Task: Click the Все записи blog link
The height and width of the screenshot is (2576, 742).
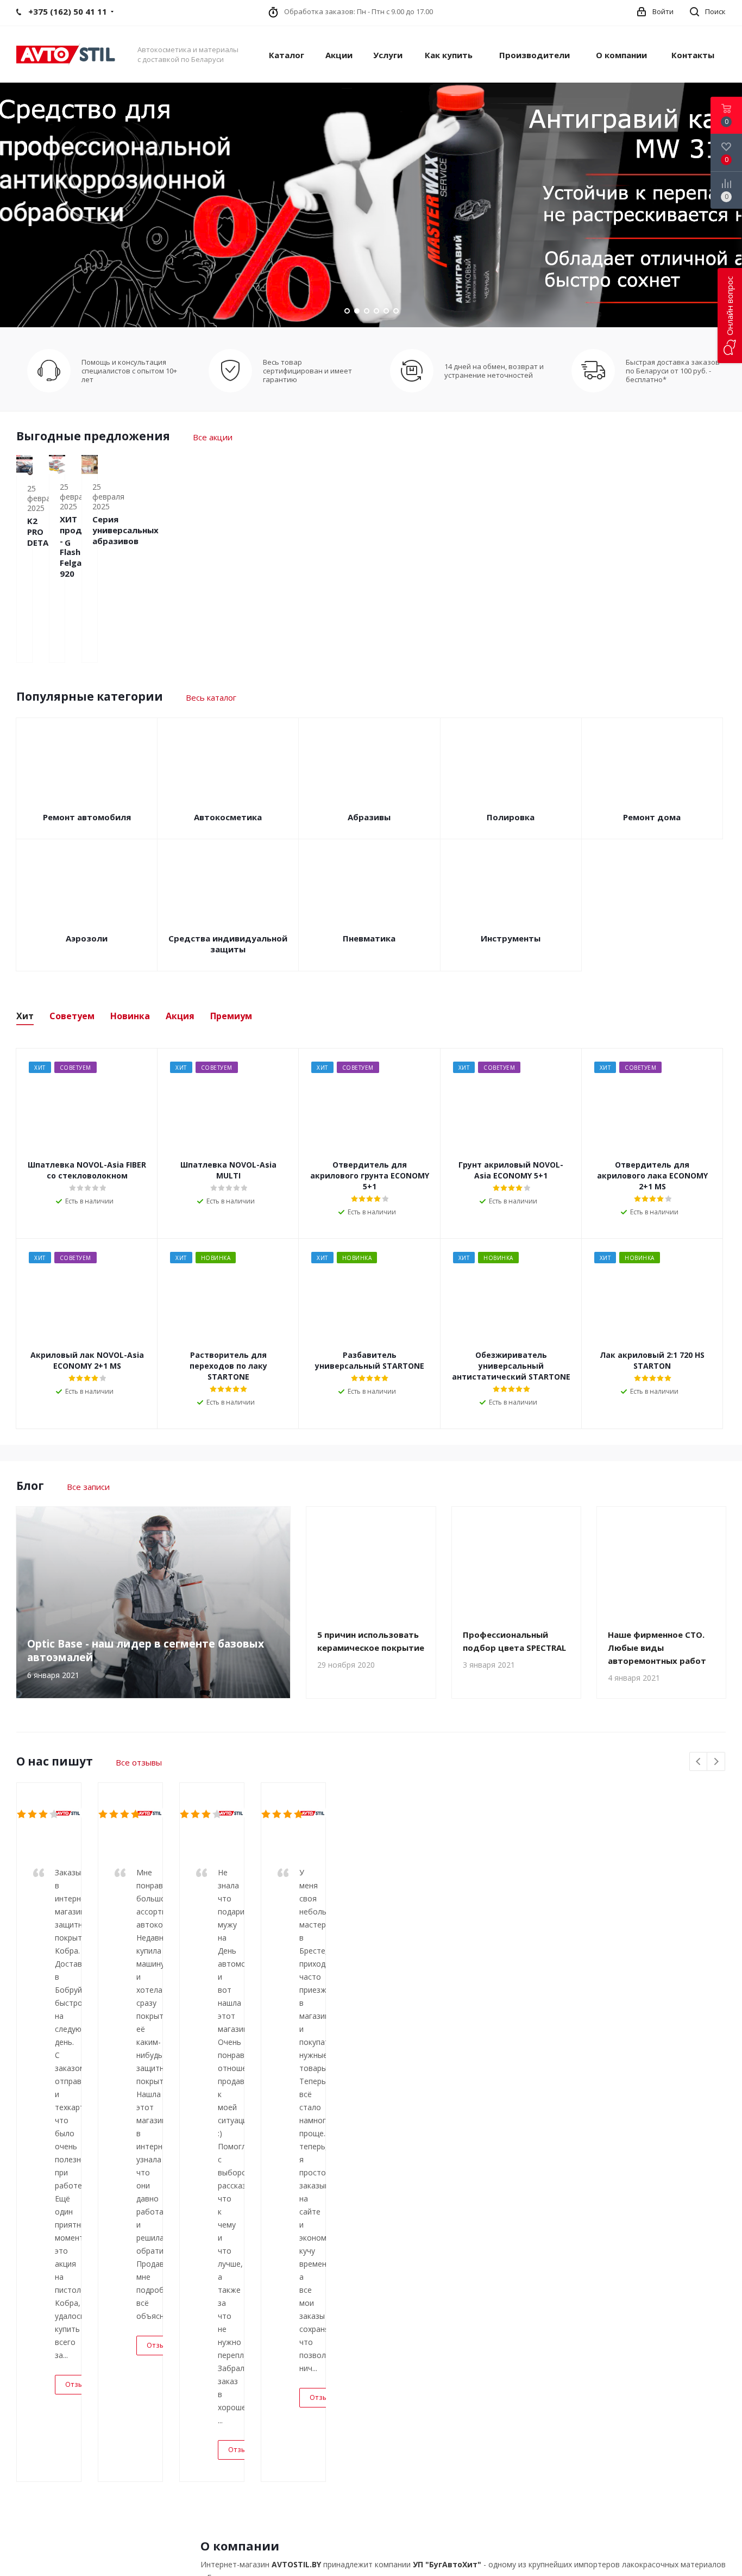Action: (88, 1487)
